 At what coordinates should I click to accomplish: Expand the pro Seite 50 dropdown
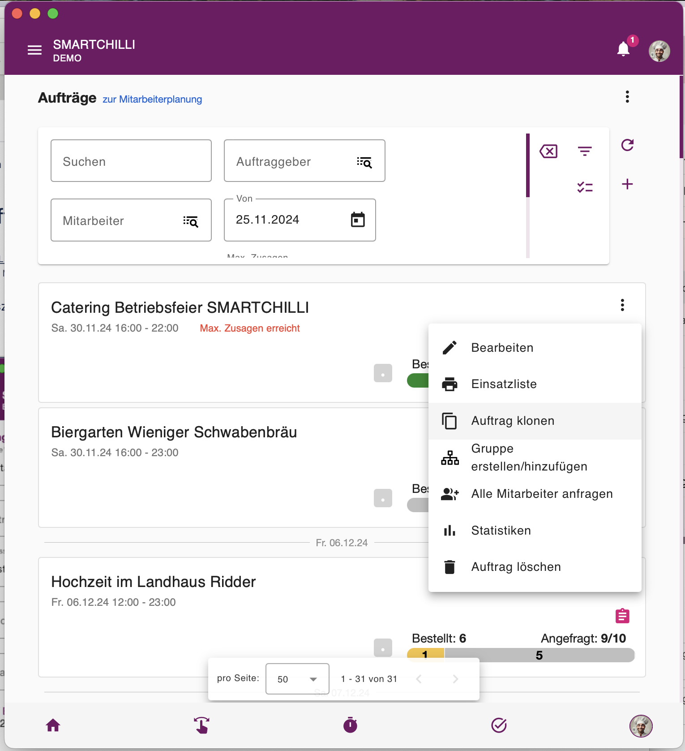tap(297, 679)
